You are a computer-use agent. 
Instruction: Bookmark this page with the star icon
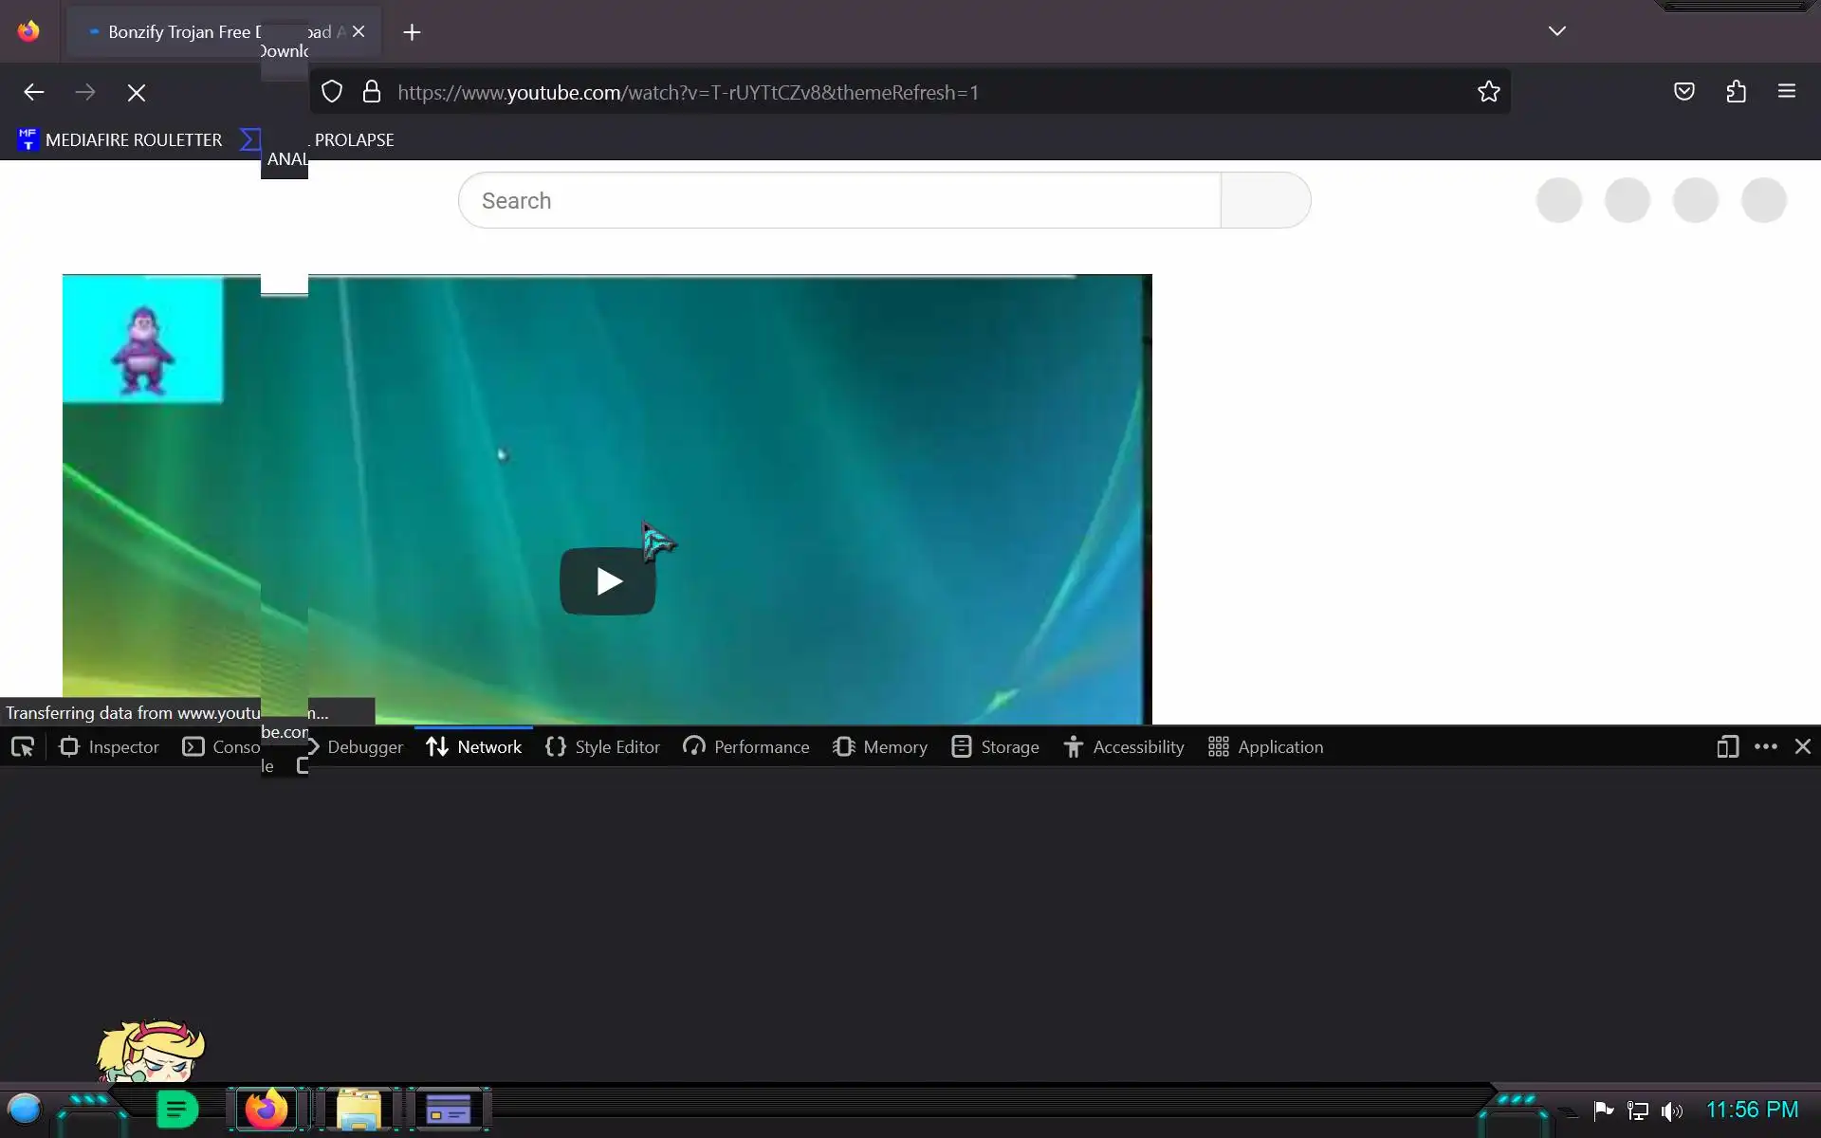[1488, 92]
